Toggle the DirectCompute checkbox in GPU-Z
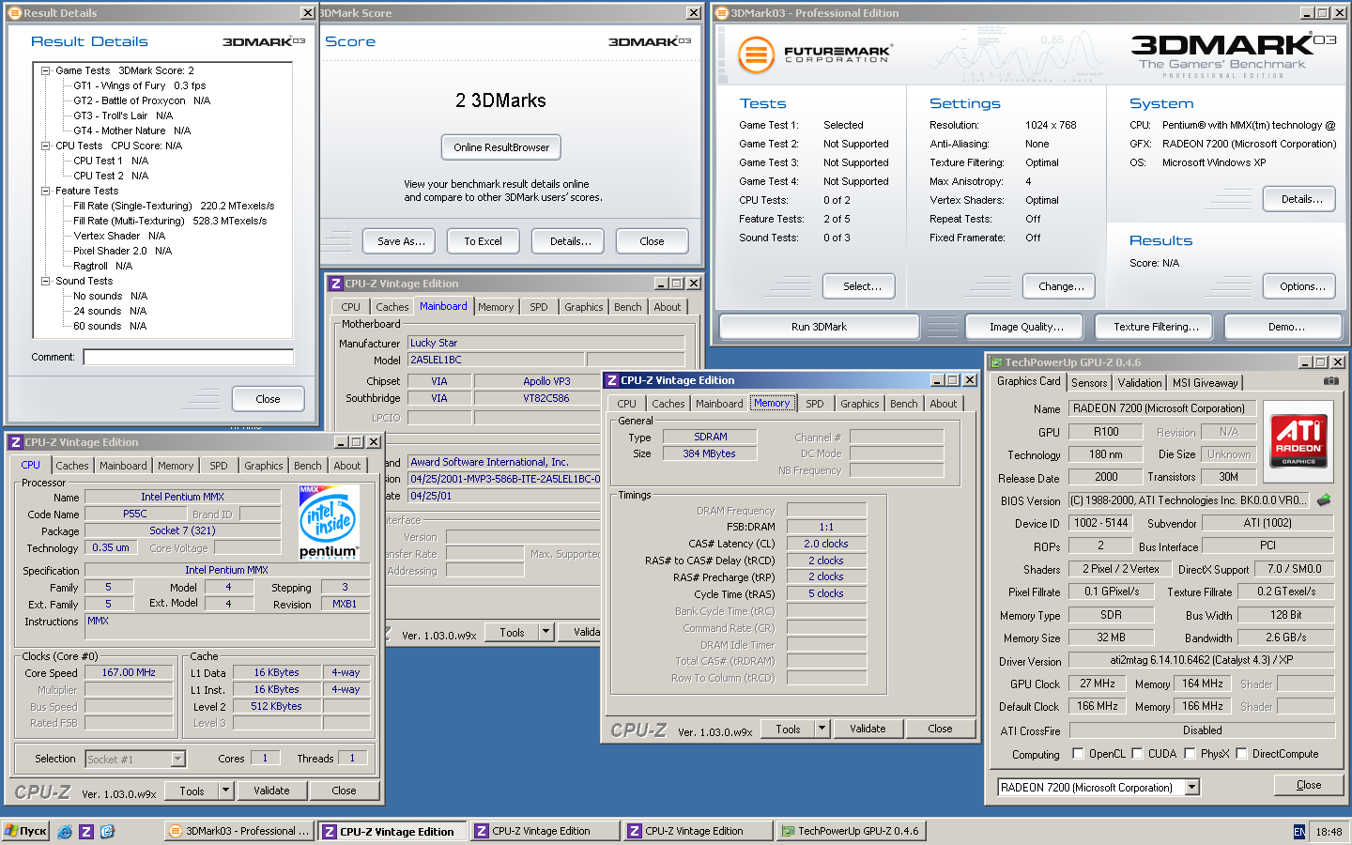This screenshot has width=1352, height=845. point(1241,754)
